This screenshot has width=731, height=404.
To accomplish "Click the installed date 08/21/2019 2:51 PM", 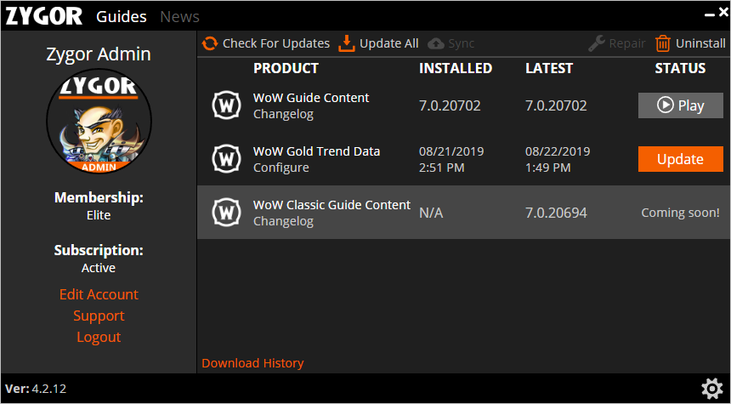I will click(451, 160).
